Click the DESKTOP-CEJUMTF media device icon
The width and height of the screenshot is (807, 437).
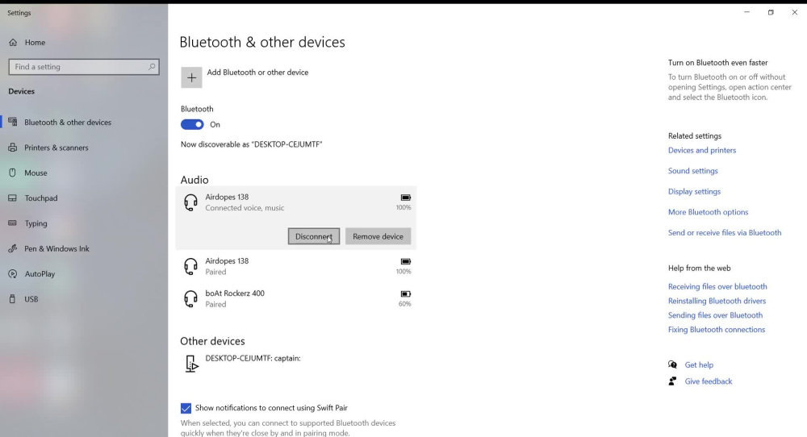pyautogui.click(x=191, y=364)
